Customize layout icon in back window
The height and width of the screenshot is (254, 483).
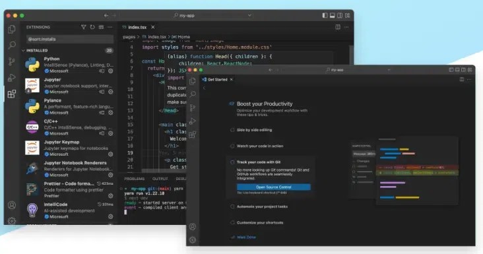348,15
